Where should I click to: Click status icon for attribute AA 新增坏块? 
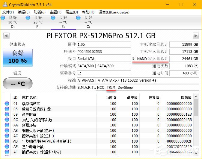pos(7,125)
